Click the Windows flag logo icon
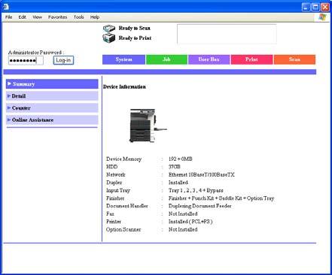332x275 pixels. coord(322,17)
